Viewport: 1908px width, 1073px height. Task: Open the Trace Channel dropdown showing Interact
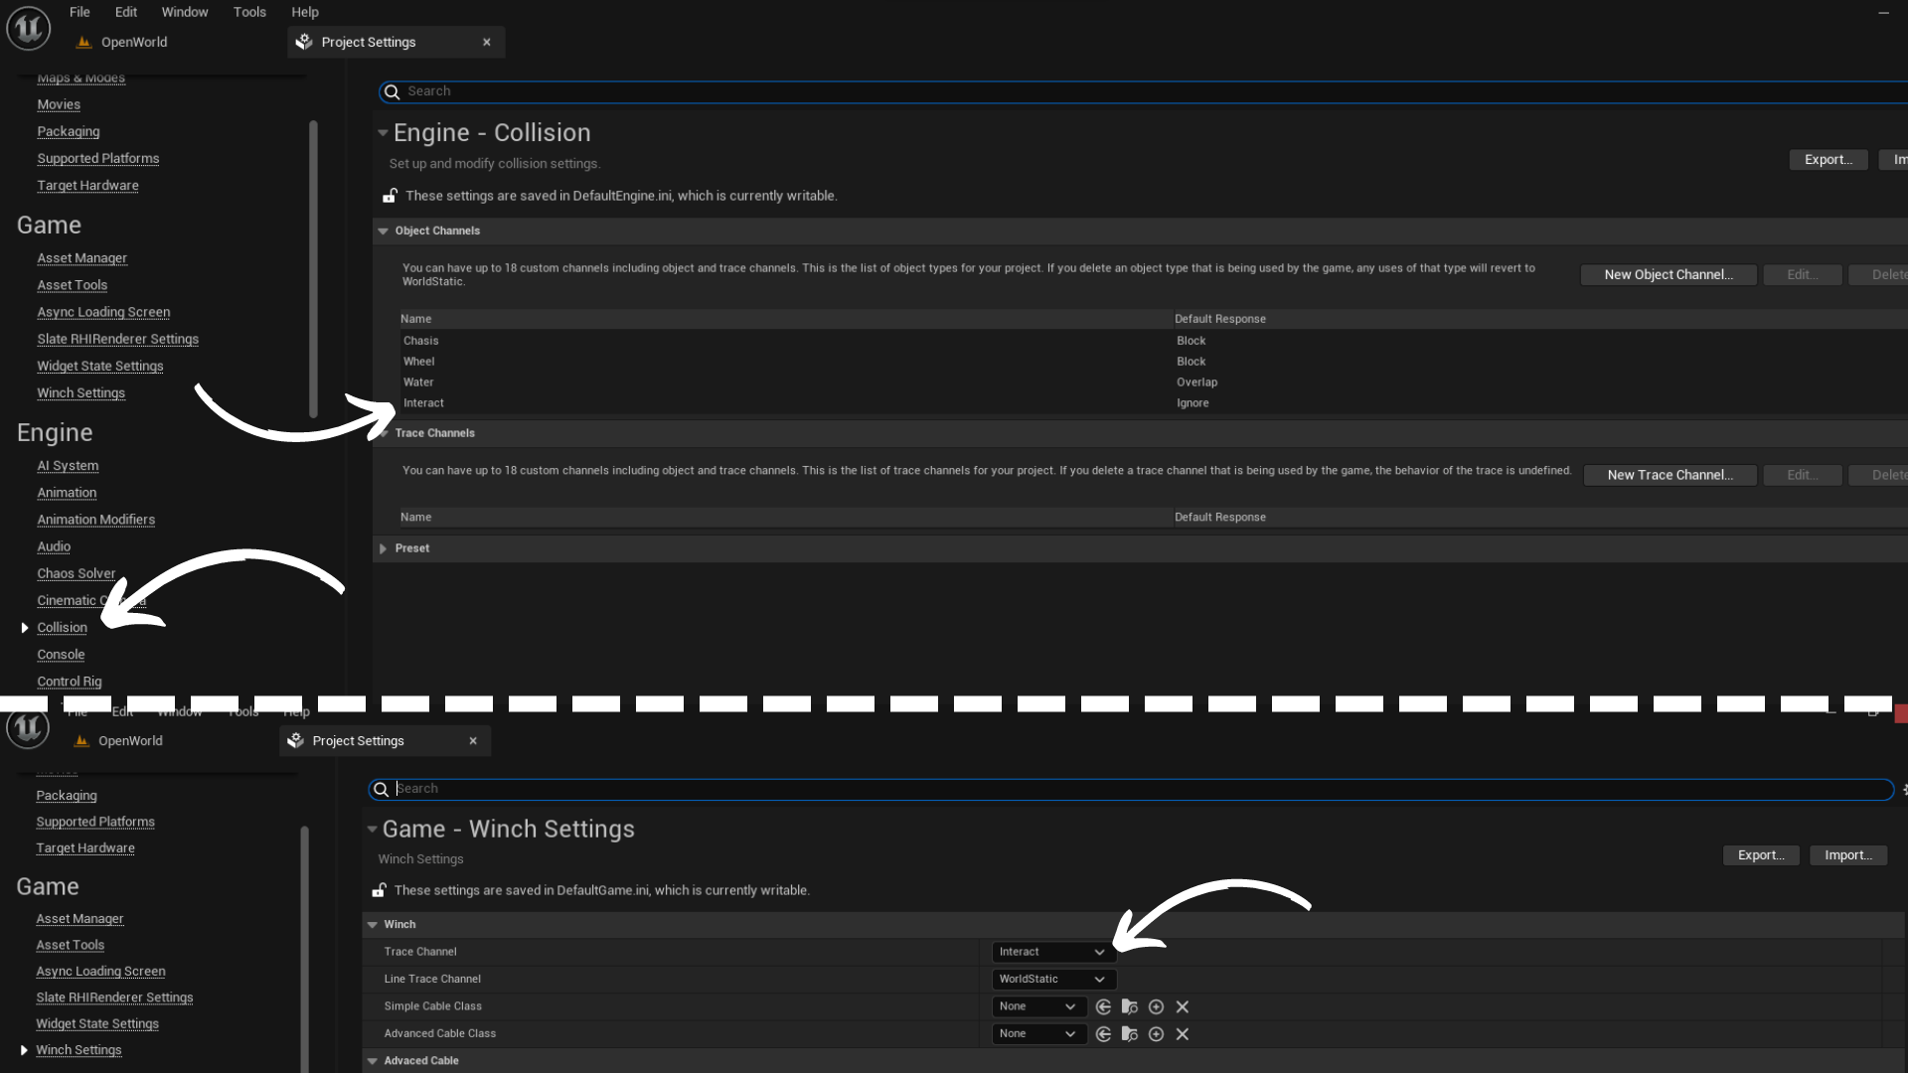(1052, 952)
